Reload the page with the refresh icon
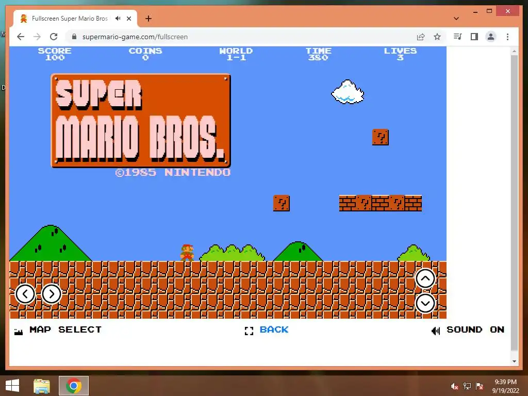The height and width of the screenshot is (396, 528). [x=54, y=37]
